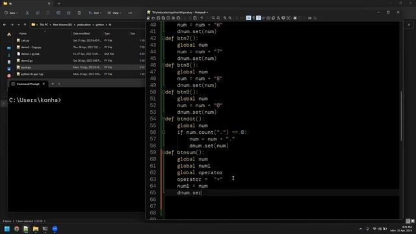This screenshot has width=416, height=234.
Task: Sort files by Date modified column header
Action: [81, 34]
